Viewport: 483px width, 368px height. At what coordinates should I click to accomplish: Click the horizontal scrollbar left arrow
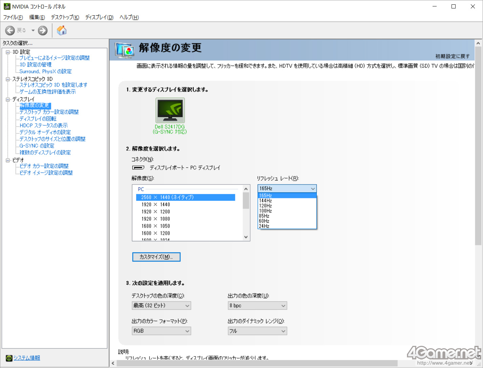coord(113,363)
